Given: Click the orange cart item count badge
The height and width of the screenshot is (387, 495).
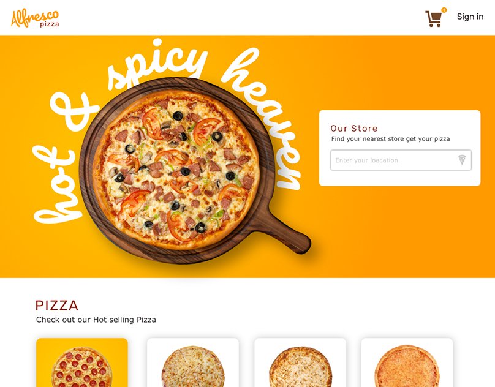Looking at the screenshot, I should (x=444, y=10).
